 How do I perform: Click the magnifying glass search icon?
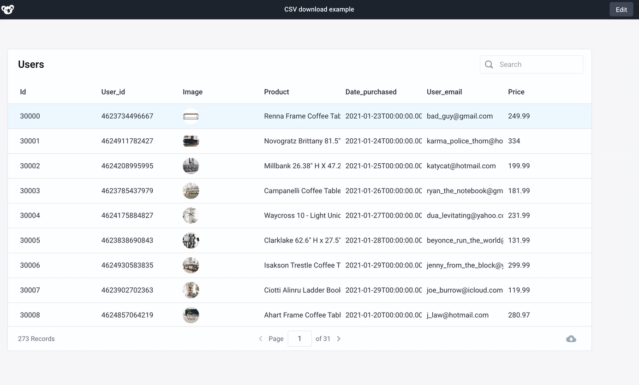click(x=489, y=64)
